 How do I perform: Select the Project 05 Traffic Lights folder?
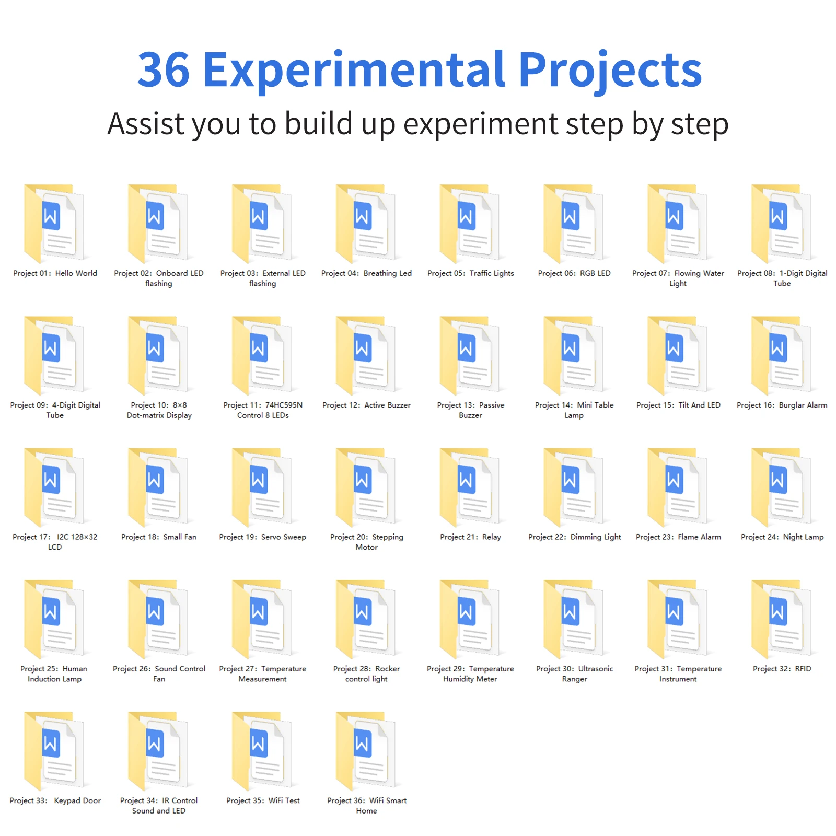pyautogui.click(x=470, y=224)
